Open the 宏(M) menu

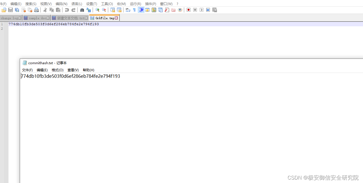(121, 4)
